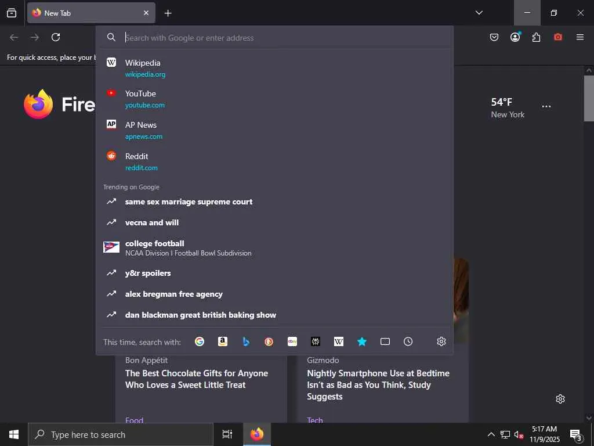Click the magnifier icon in the address bar
This screenshot has height=446, width=594.
(111, 37)
